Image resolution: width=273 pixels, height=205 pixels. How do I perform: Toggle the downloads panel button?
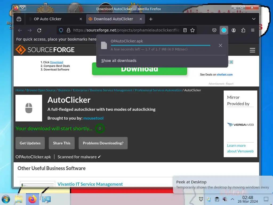[x=224, y=30]
